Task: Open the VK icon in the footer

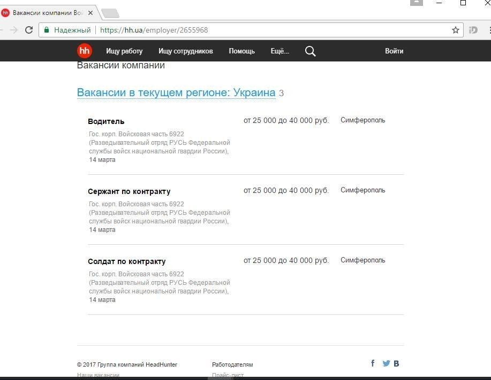Action: click(396, 363)
